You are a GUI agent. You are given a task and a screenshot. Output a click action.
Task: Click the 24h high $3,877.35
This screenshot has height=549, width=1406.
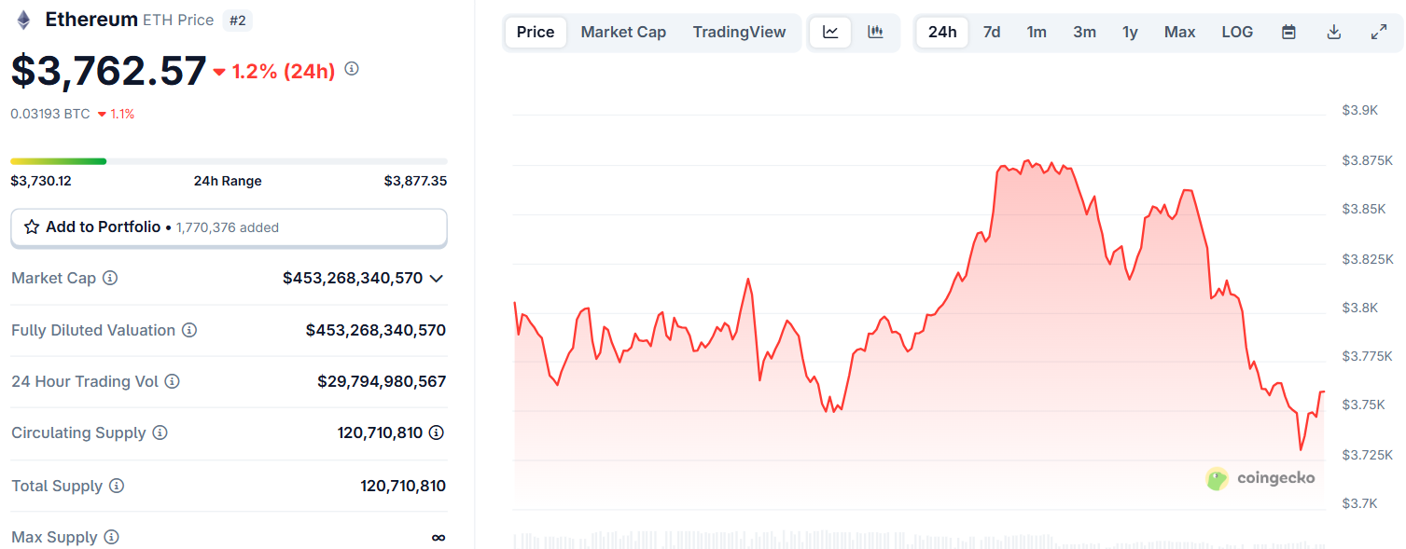coord(415,181)
